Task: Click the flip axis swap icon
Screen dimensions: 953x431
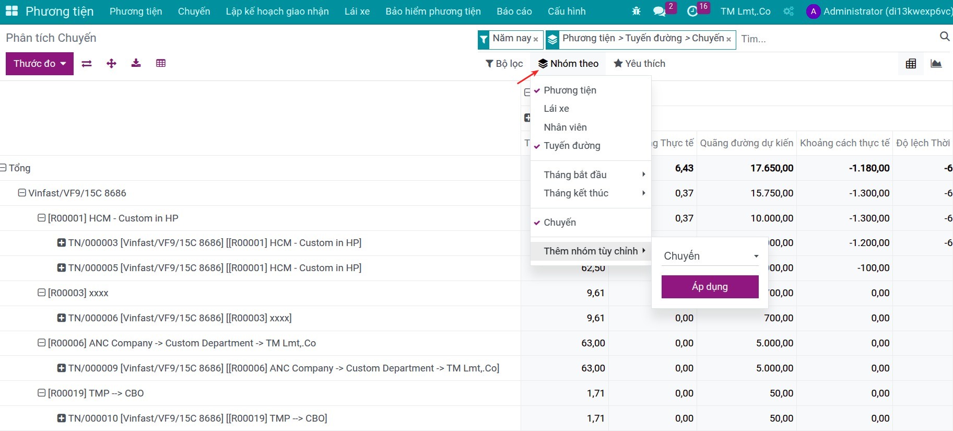Action: point(87,64)
